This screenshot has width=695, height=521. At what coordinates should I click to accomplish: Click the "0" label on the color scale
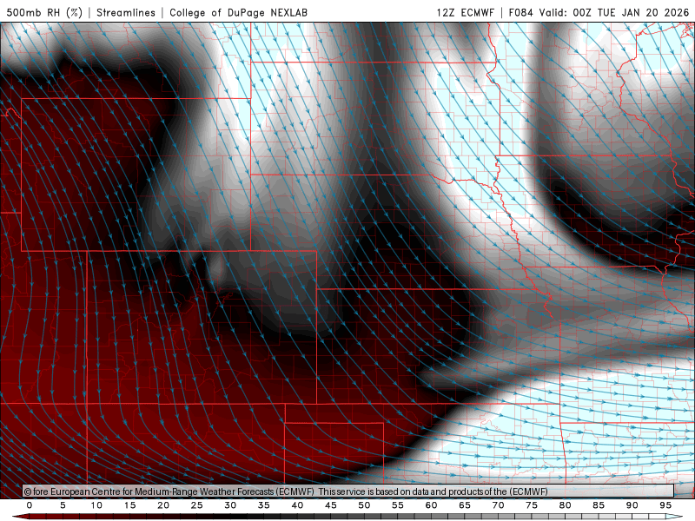pyautogui.click(x=30, y=505)
